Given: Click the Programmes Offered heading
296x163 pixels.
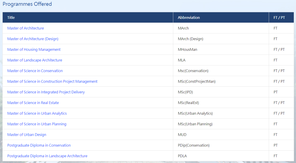Looking at the screenshot, I should 27,4.
